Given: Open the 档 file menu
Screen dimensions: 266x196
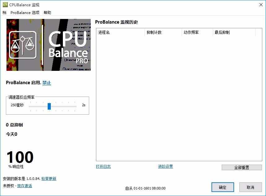Looking at the screenshot, I should tap(4, 13).
